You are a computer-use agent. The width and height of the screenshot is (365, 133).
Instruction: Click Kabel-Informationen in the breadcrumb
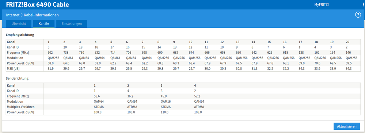pos(41,15)
